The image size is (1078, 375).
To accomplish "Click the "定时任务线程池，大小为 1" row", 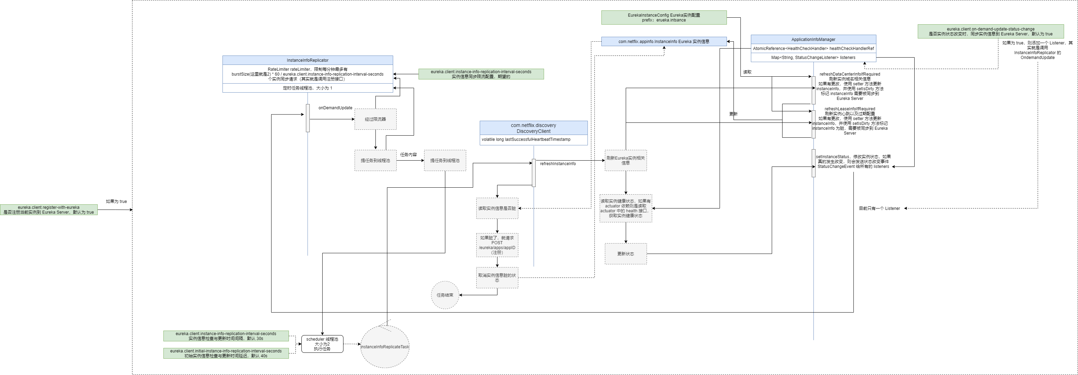I will tap(308, 88).
